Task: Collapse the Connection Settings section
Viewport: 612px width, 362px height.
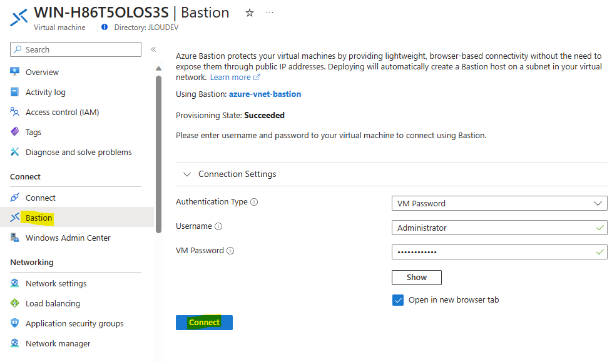Action: 187,174
